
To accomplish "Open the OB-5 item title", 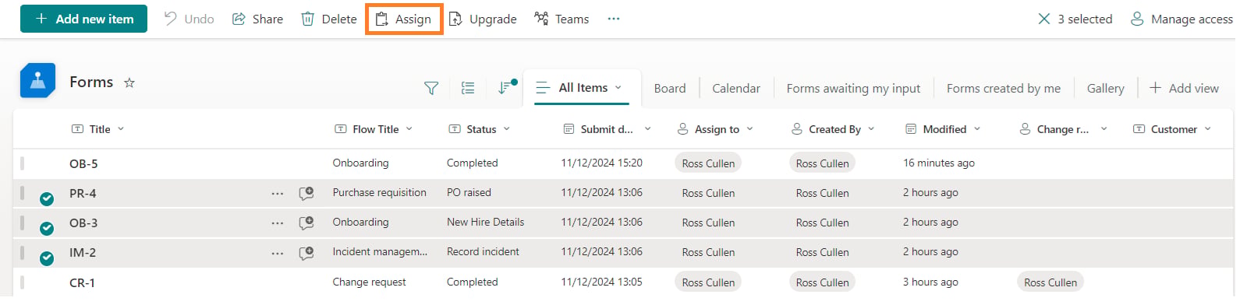I will [83, 164].
